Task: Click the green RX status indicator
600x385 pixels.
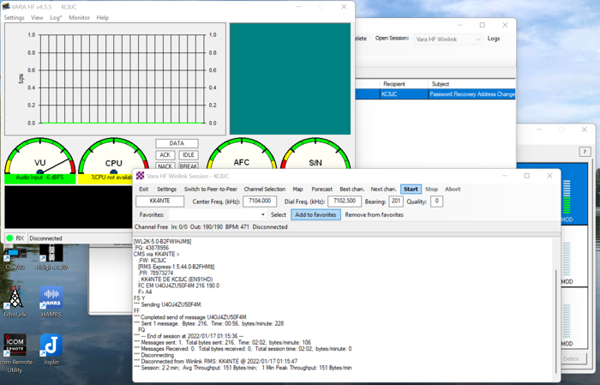Action: pos(10,238)
